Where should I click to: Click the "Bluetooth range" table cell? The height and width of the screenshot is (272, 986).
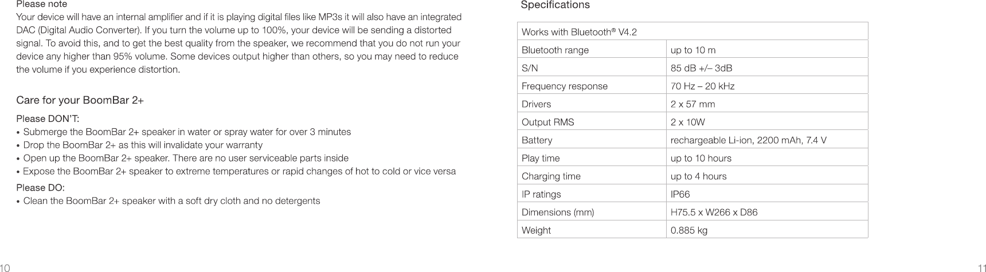tap(555, 50)
